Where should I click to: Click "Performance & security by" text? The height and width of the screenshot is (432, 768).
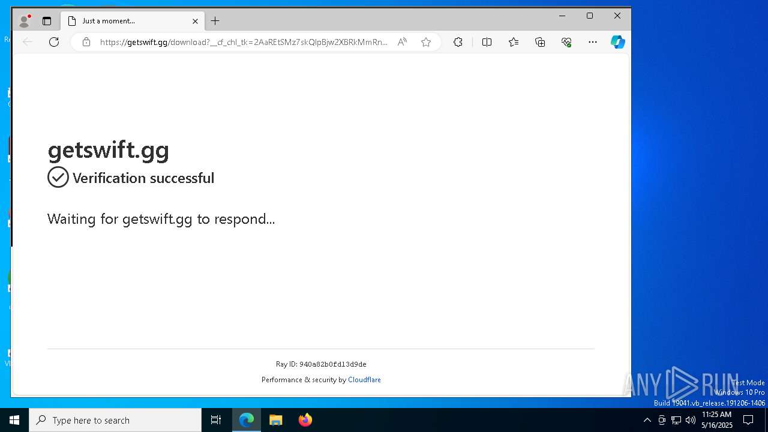point(304,380)
